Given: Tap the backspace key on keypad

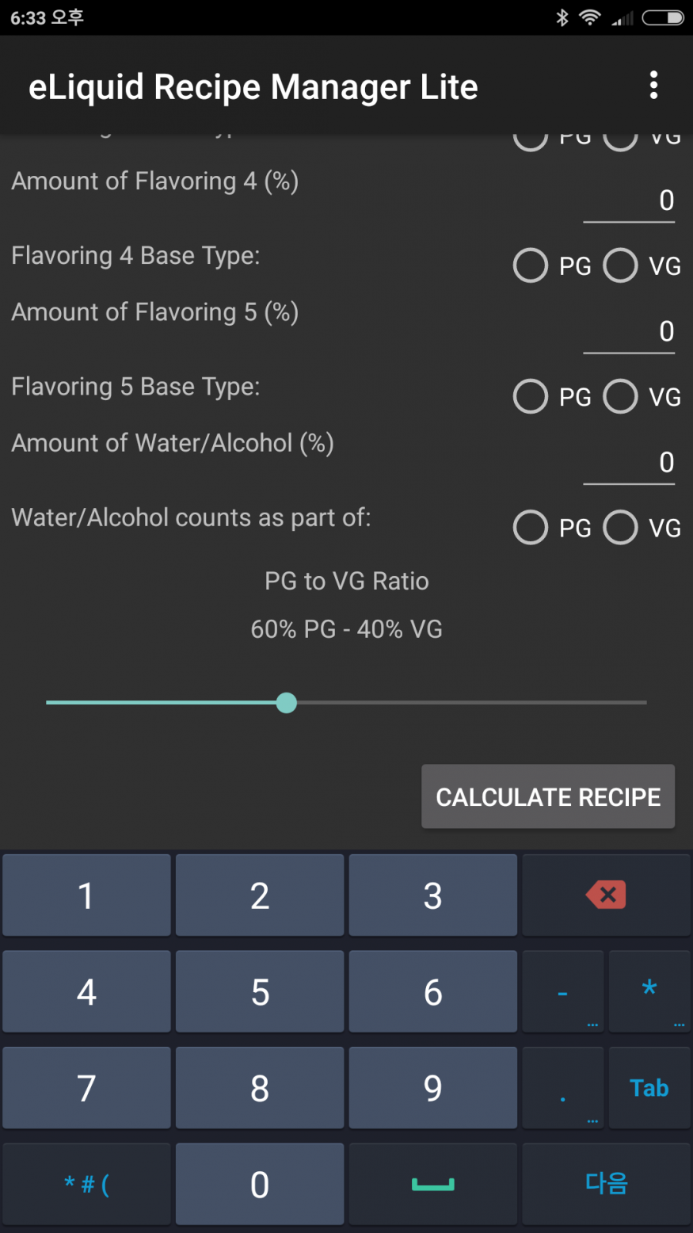Looking at the screenshot, I should point(606,895).
